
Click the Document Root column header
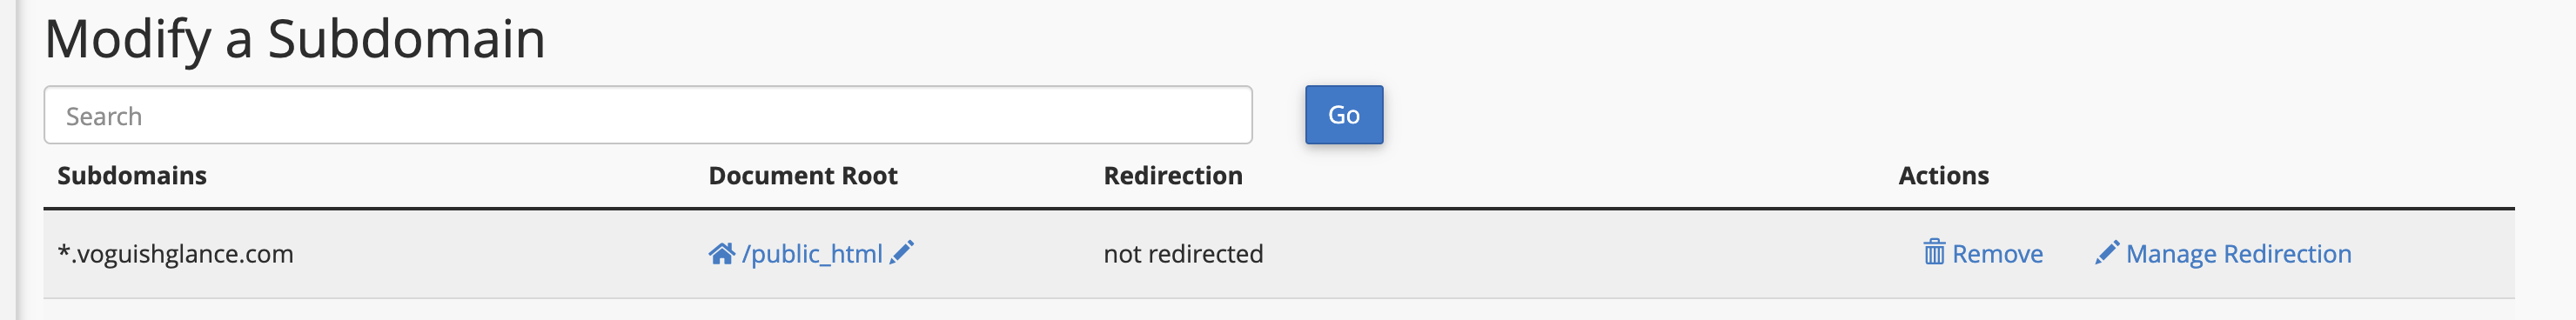point(803,176)
